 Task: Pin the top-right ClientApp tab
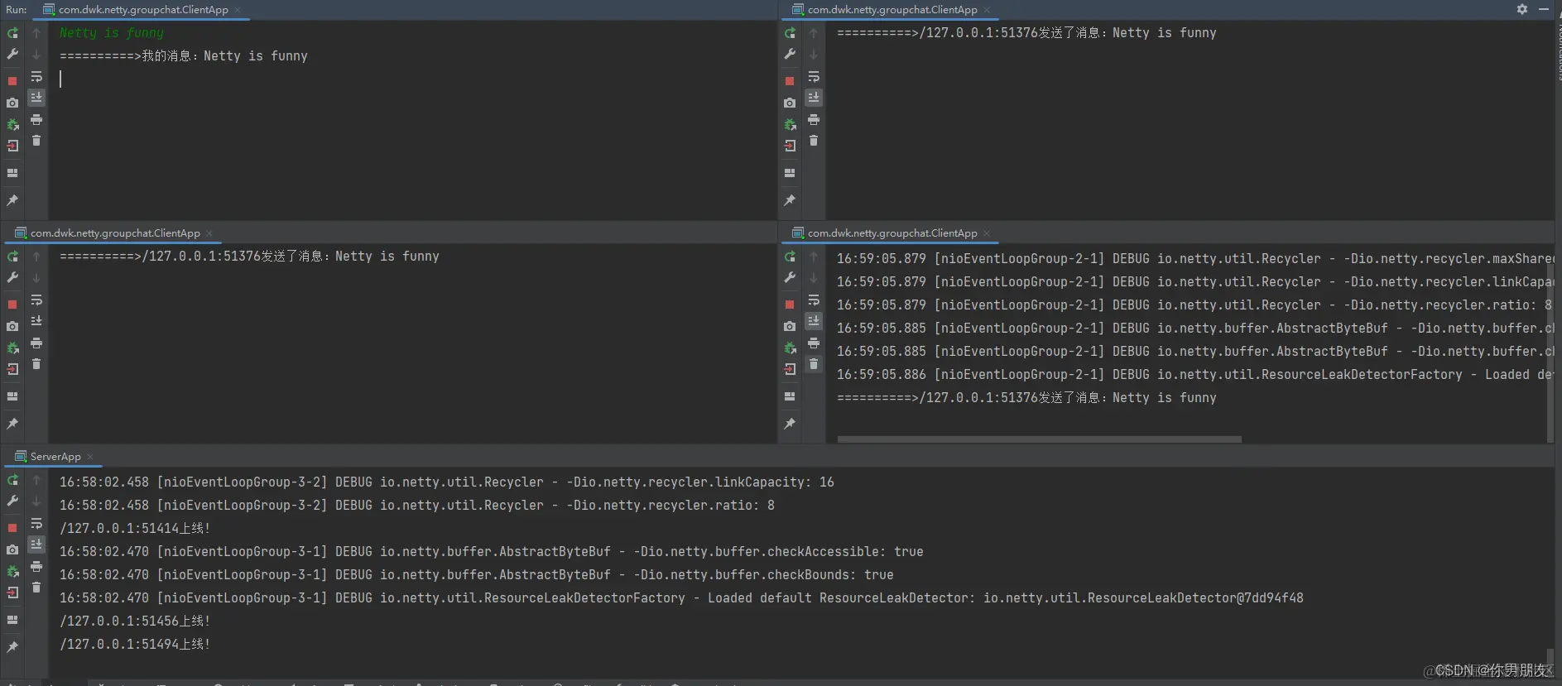[790, 200]
